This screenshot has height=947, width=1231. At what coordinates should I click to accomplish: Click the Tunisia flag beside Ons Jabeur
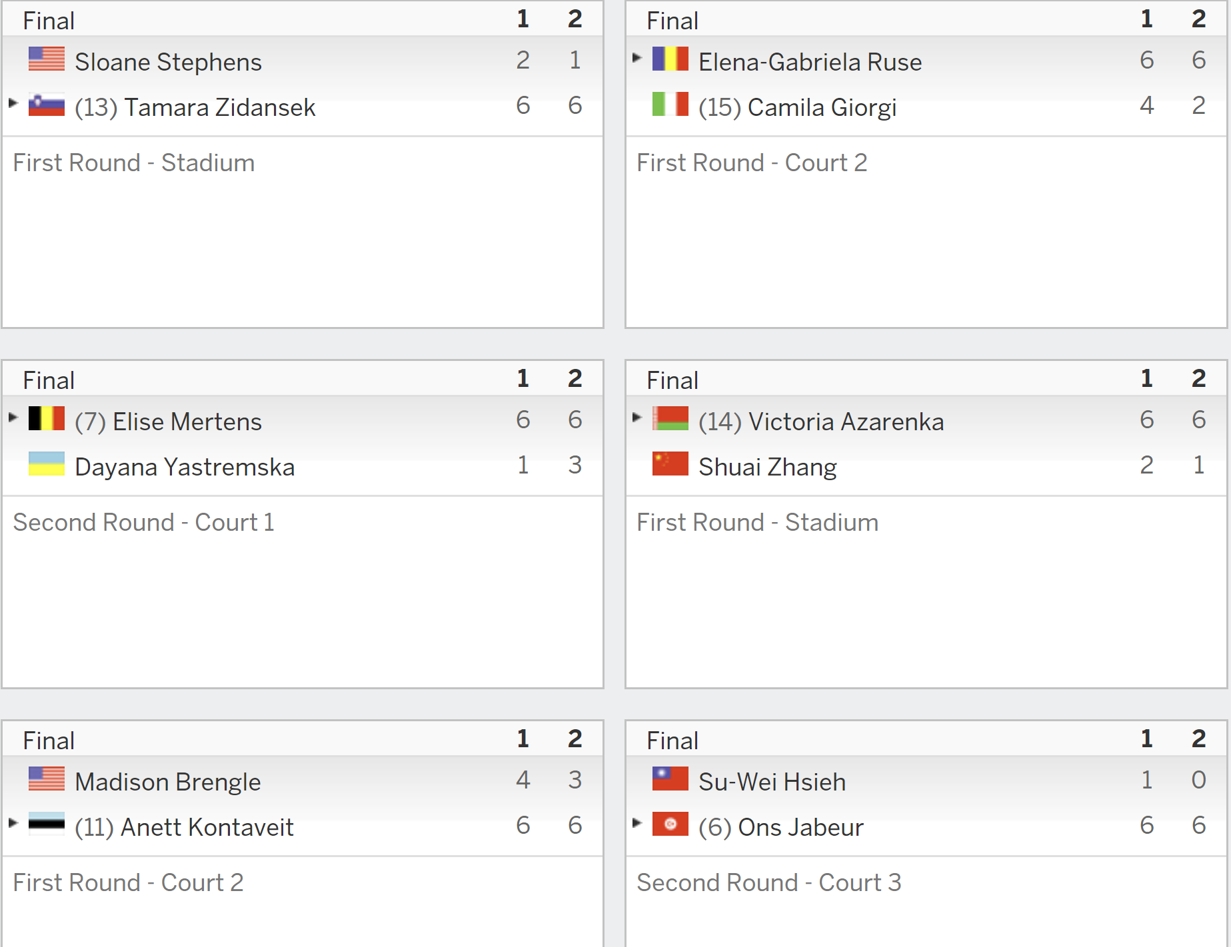tap(670, 824)
